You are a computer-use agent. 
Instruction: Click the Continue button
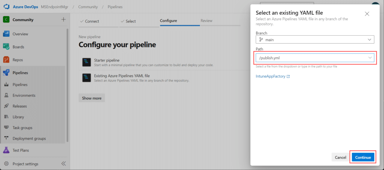pyautogui.click(x=363, y=157)
